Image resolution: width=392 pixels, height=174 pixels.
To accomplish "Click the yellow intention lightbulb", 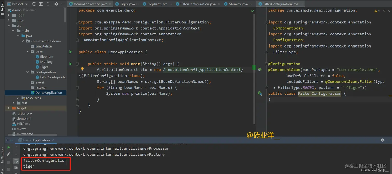I will click(82, 69).
